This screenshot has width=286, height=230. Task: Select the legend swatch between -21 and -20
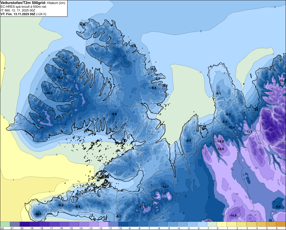15,224
